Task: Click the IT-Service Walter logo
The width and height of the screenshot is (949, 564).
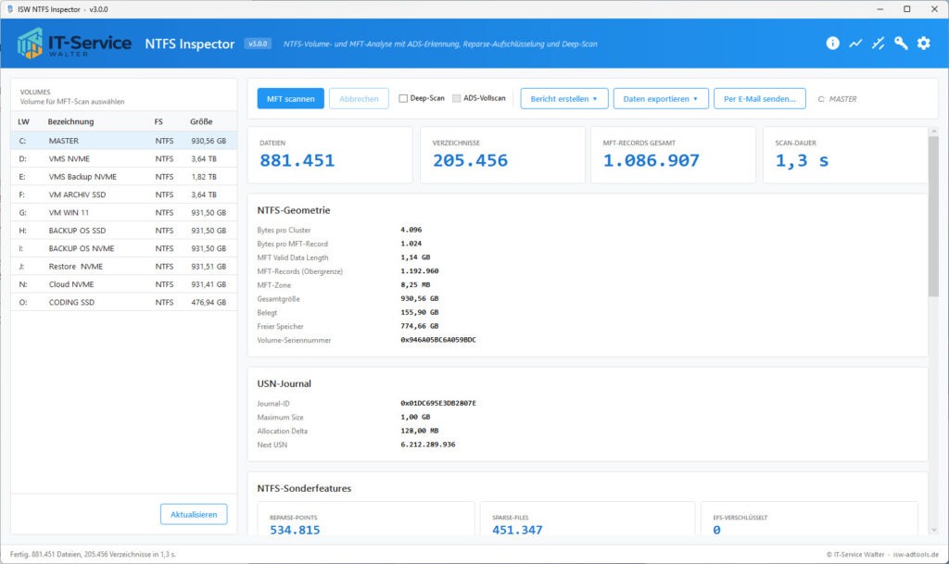Action: [74, 44]
